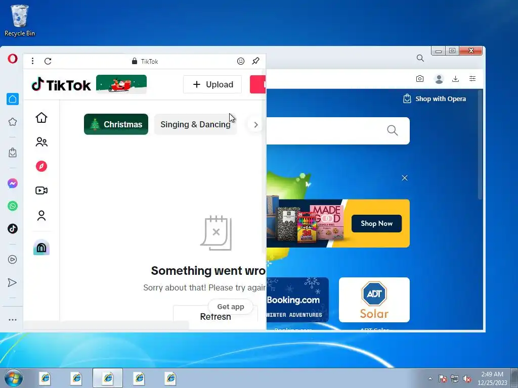This screenshot has width=518, height=388.
Task: Close the banner ad with X
Action: click(x=405, y=178)
